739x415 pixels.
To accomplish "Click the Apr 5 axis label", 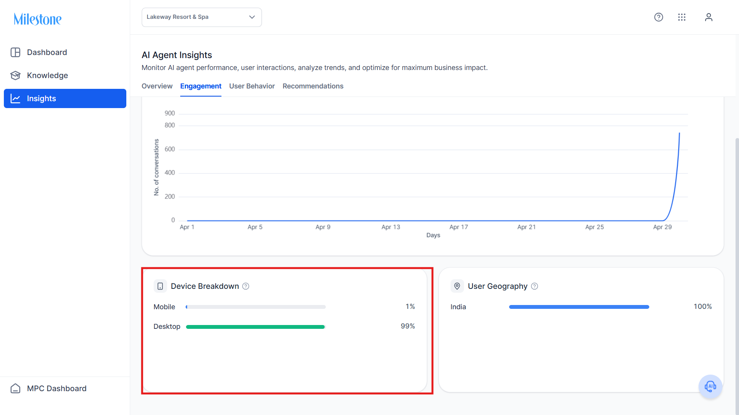I will pos(255,227).
